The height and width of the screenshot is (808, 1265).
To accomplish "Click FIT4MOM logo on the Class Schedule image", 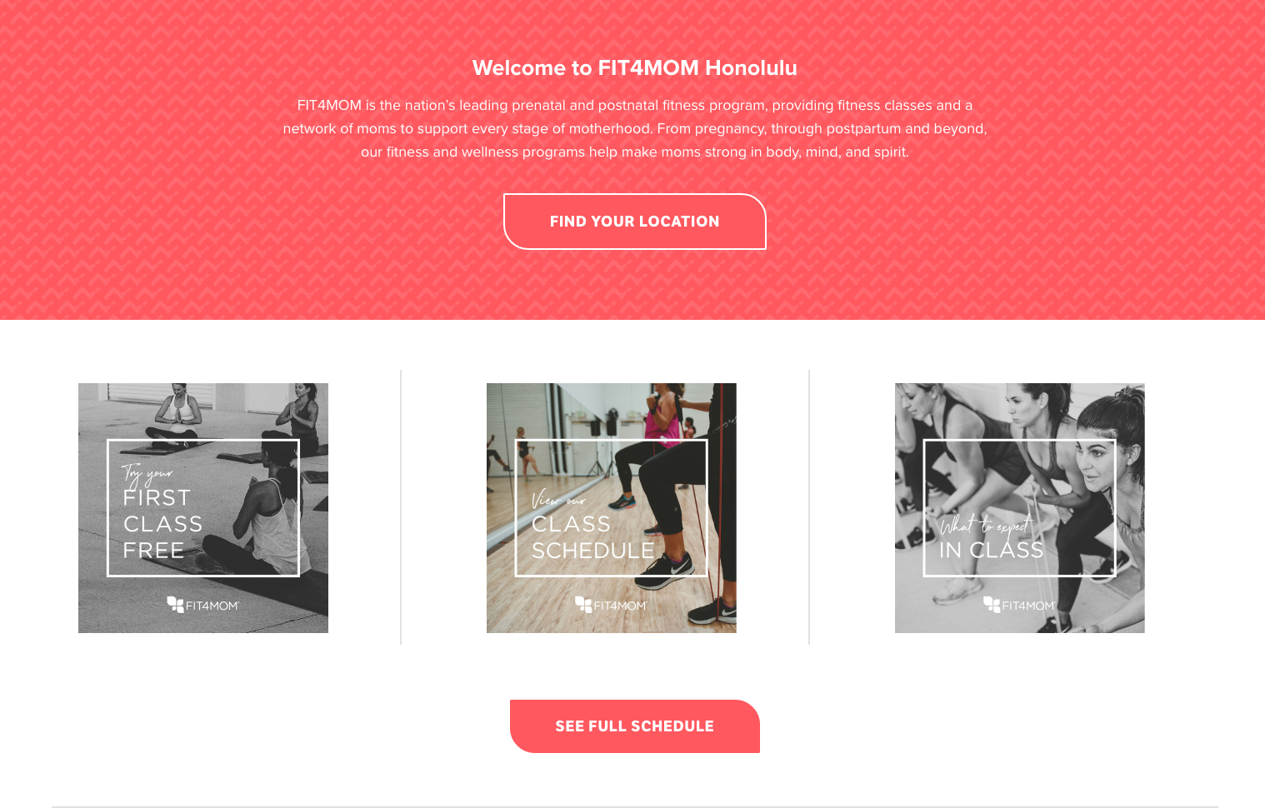I will pos(612,605).
